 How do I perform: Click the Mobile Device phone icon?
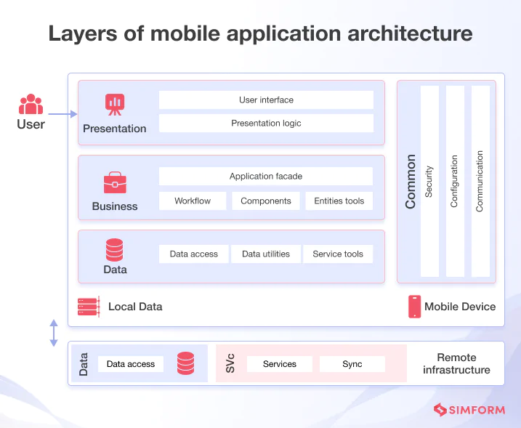[414, 307]
